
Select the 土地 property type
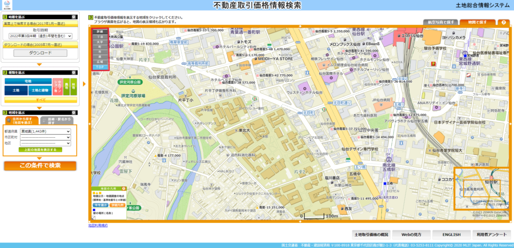[16, 90]
